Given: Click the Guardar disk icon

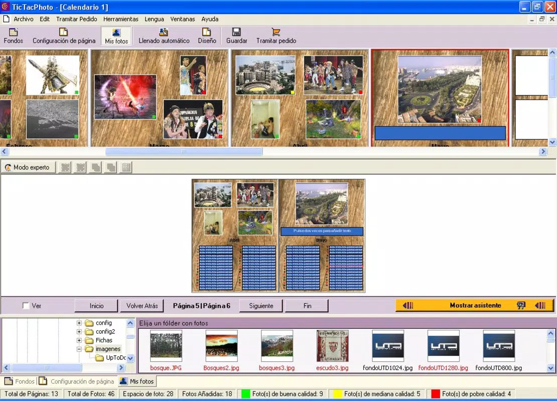Looking at the screenshot, I should [236, 32].
